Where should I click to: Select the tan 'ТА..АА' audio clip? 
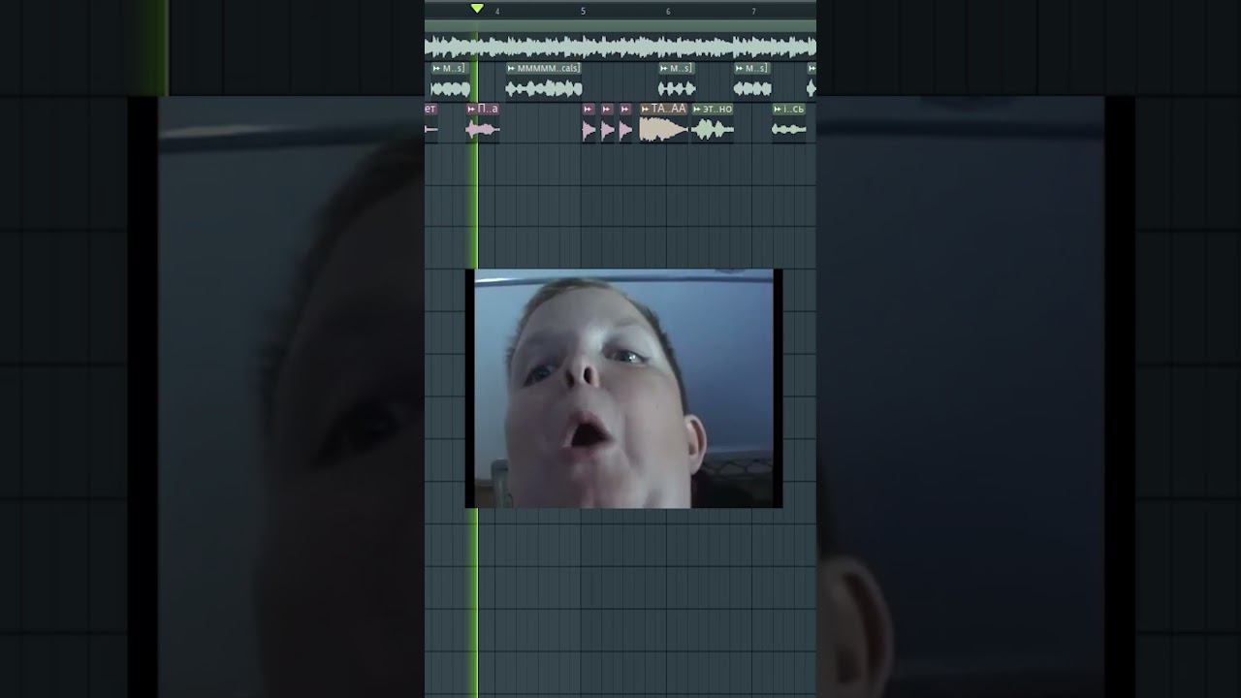(x=663, y=122)
